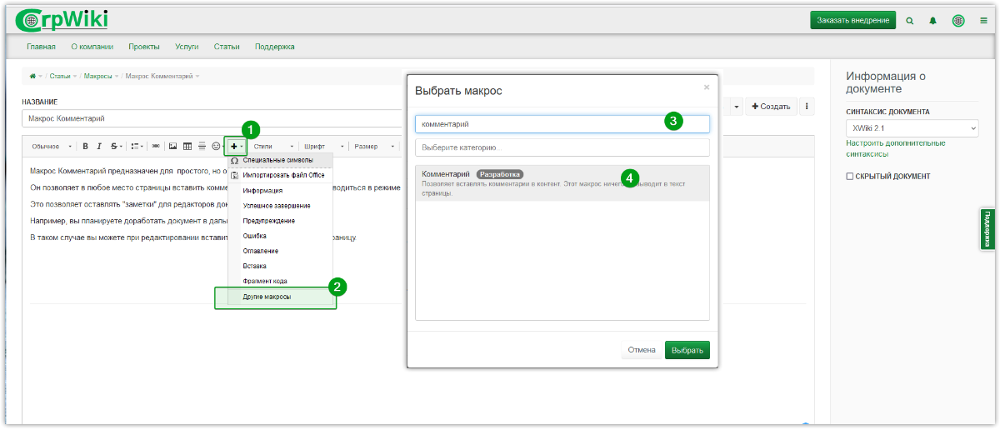Select the 'Комментарий' macro result
Screen dimensions: 1000x445
point(562,182)
